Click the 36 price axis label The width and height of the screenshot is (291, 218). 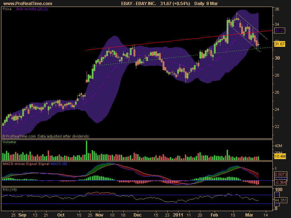pos(277,9)
